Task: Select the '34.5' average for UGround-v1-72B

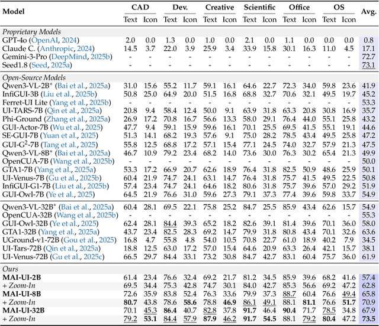Action: (368, 240)
